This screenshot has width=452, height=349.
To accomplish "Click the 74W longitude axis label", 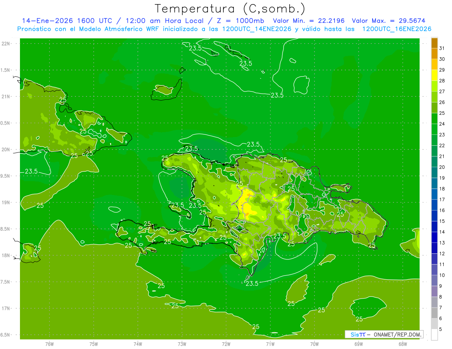I will click(138, 344).
